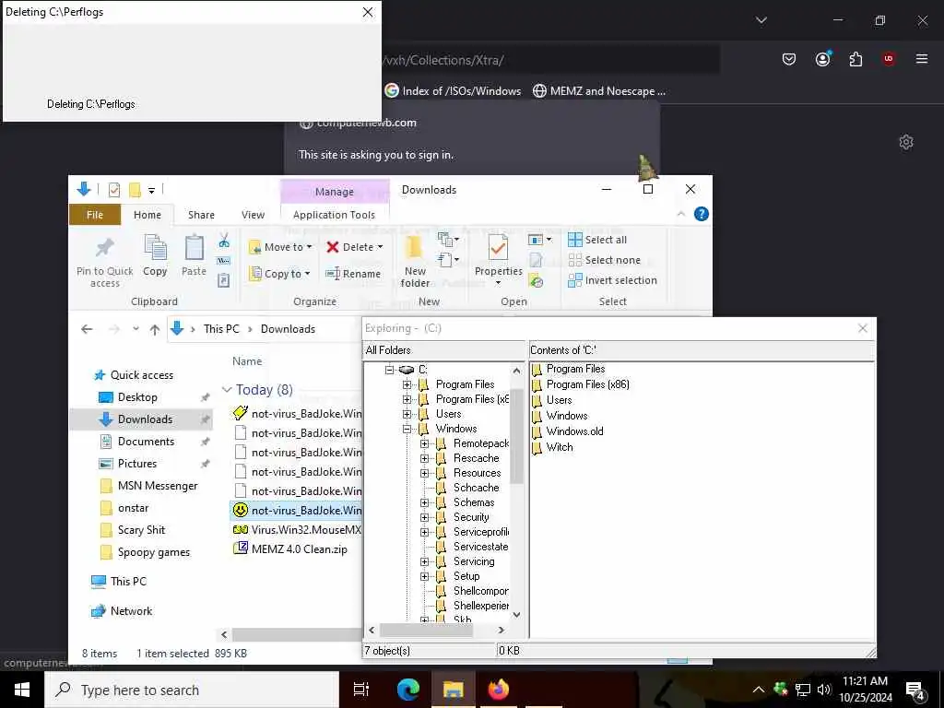The width and height of the screenshot is (944, 708).
Task: Click the Properties checkmark icon
Action: pos(498,247)
